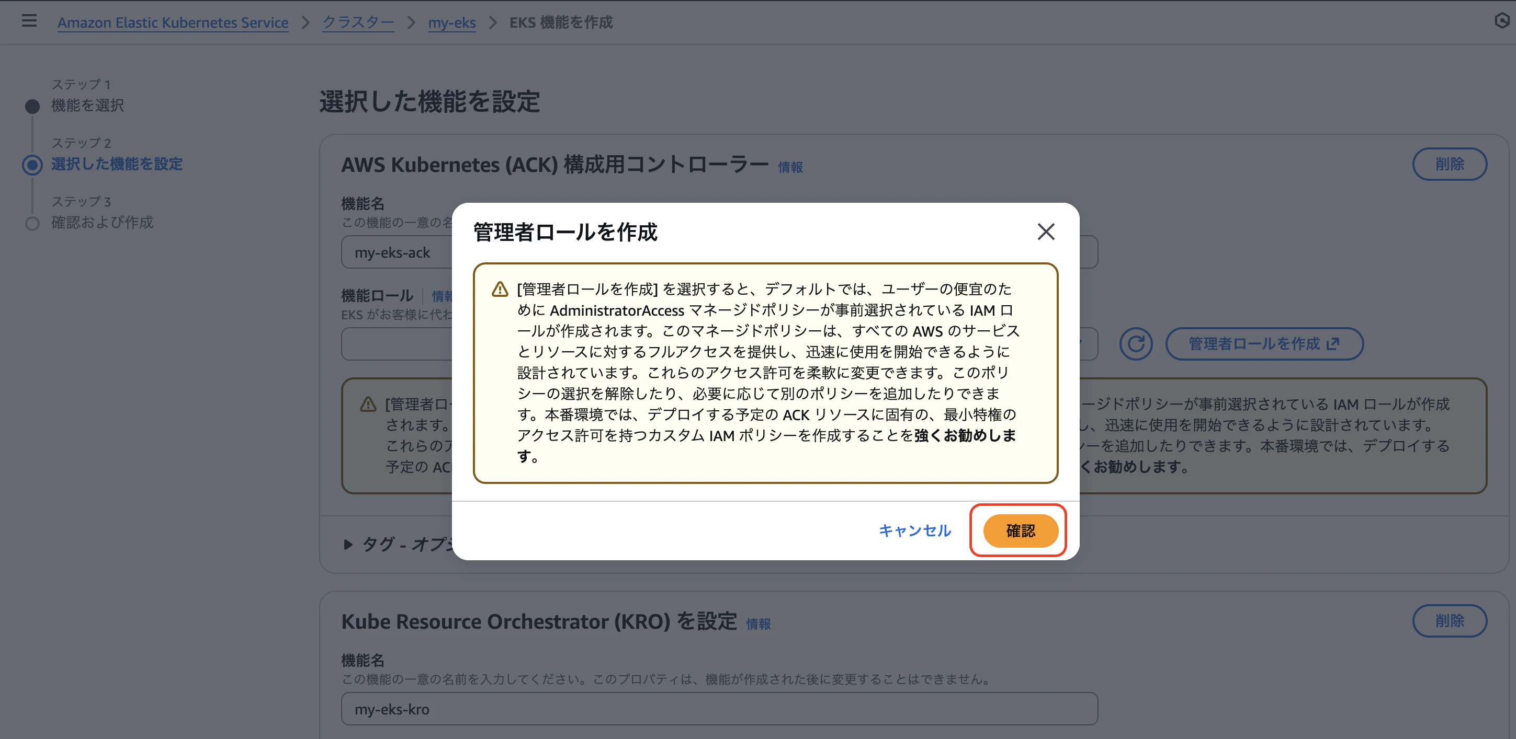The height and width of the screenshot is (739, 1516).
Task: Expand the タグ - オプション section
Action: [348, 545]
